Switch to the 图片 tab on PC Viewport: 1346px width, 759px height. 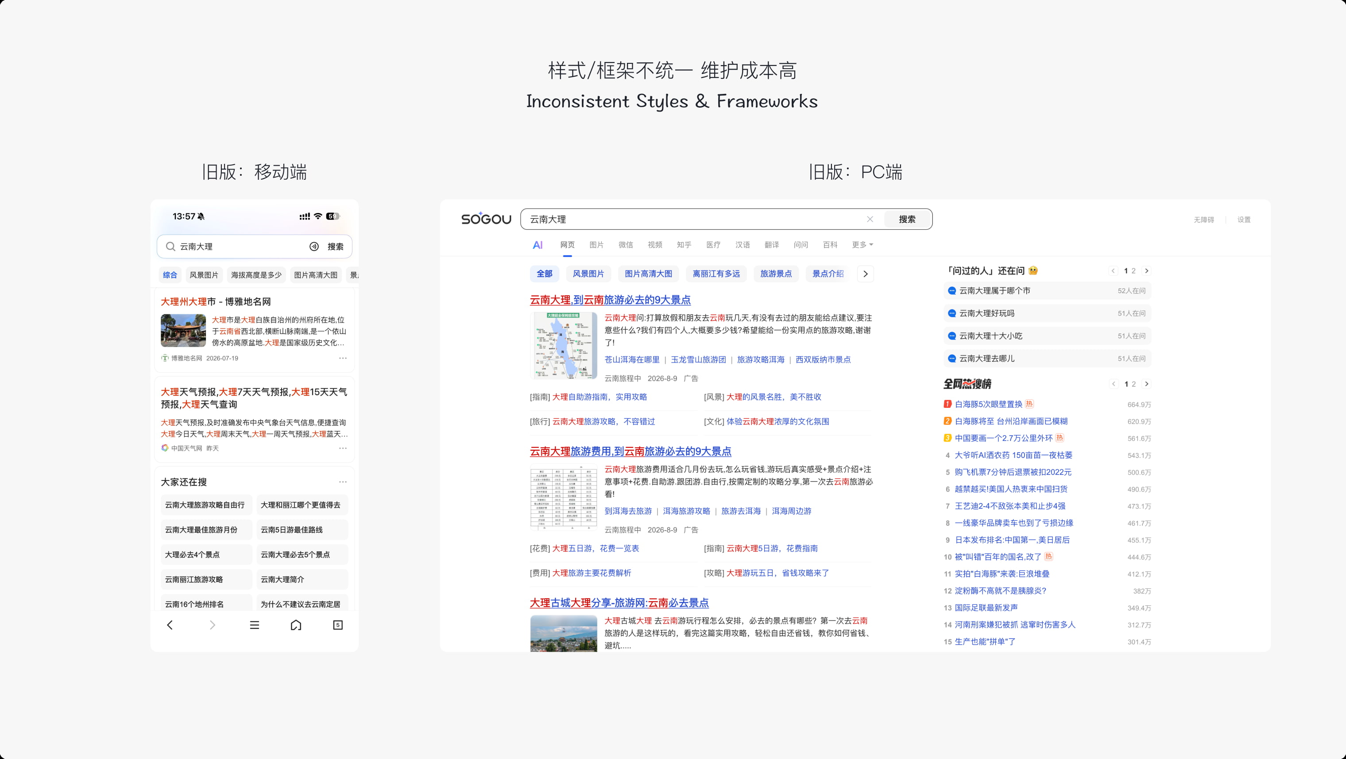pyautogui.click(x=596, y=244)
